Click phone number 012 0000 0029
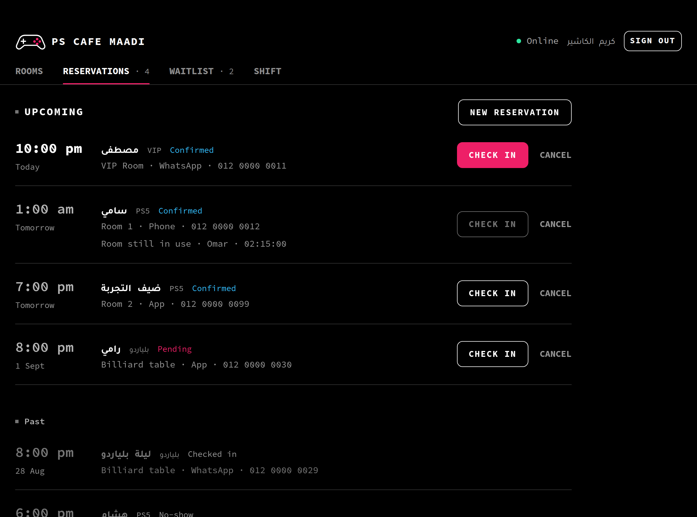The image size is (697, 517). pyautogui.click(x=284, y=470)
